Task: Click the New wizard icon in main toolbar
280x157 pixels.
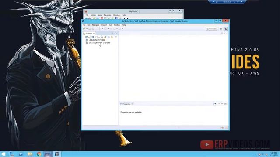Action: coord(84,29)
